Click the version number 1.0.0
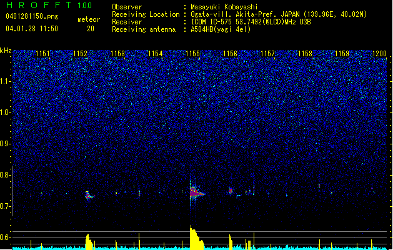This screenshot has height=250, width=393. pyautogui.click(x=84, y=5)
